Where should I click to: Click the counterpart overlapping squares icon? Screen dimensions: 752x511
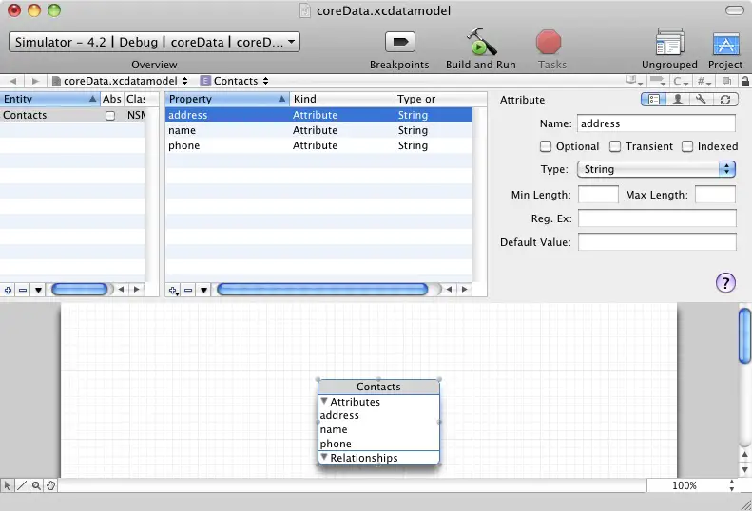pos(726,81)
